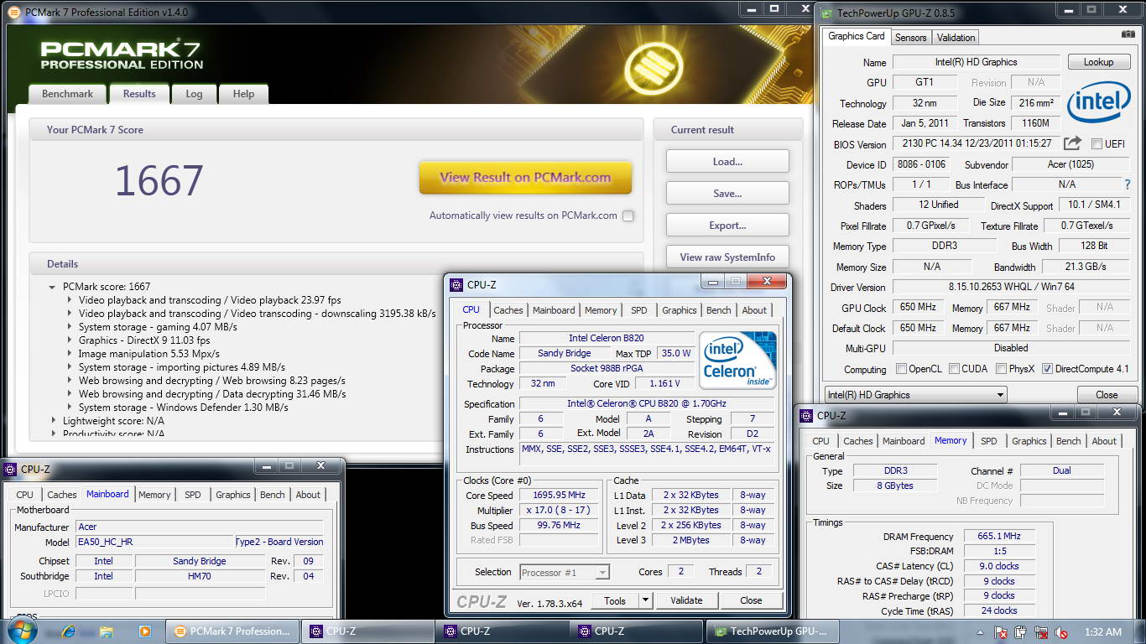Screen dimensions: 1146x644
Task: Toggle the OpenCL checkbox
Action: click(x=901, y=369)
